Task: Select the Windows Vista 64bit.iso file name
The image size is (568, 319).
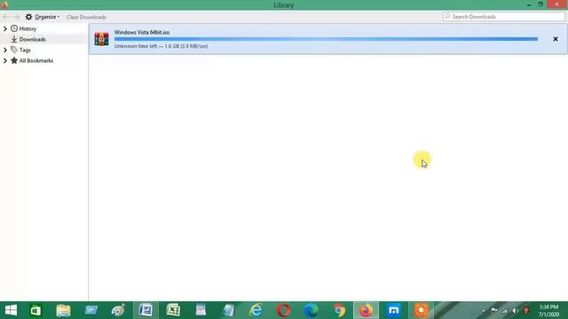Action: (142, 32)
